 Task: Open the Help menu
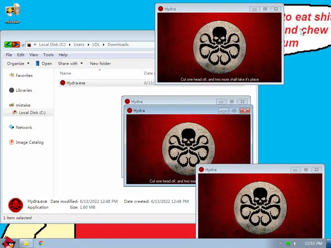pyautogui.click(x=63, y=55)
